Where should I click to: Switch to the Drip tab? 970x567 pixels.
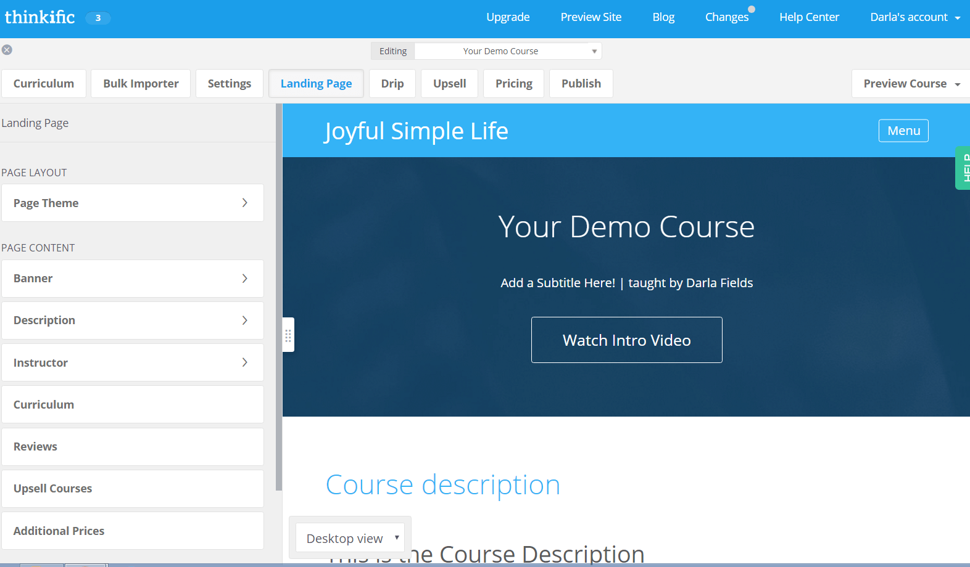pos(392,84)
